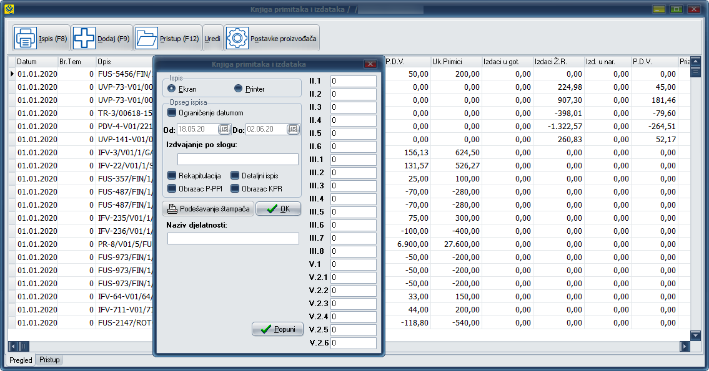709x371 pixels.
Task: Click the Popuni button
Action: point(277,329)
